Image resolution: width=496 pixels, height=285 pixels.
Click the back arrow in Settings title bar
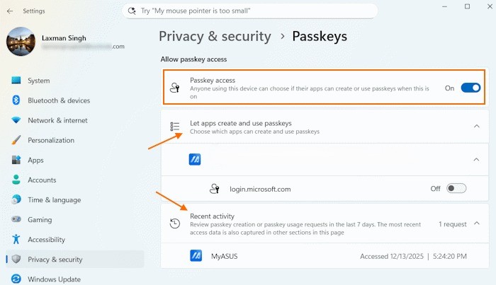pyautogui.click(x=9, y=11)
